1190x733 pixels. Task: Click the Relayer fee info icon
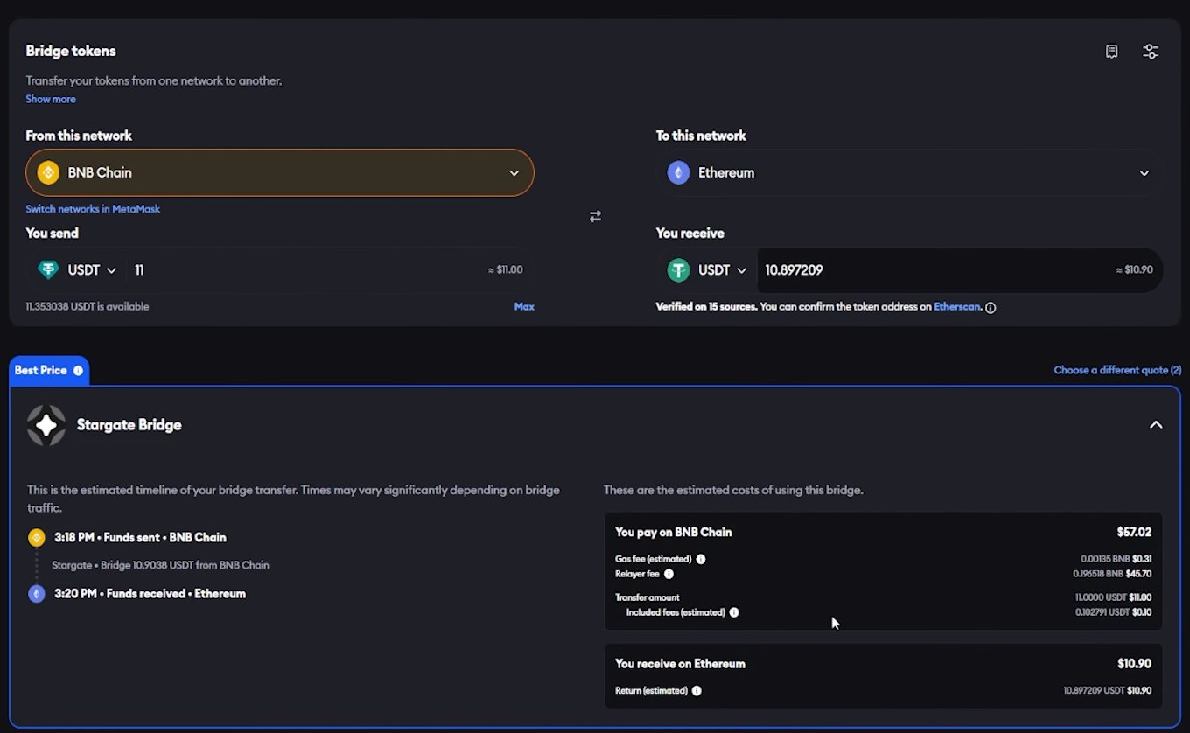pyautogui.click(x=669, y=574)
